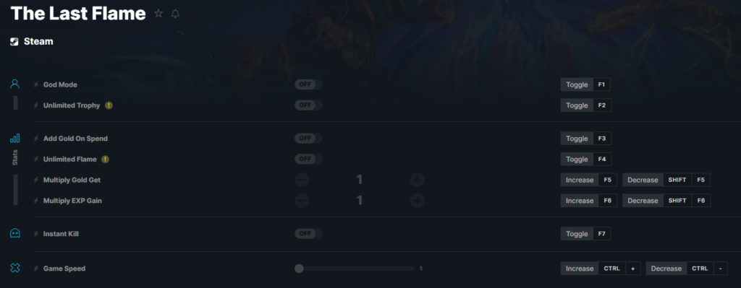Click the Toggle F2 hotkey button
This screenshot has height=288, width=741.
click(x=586, y=105)
